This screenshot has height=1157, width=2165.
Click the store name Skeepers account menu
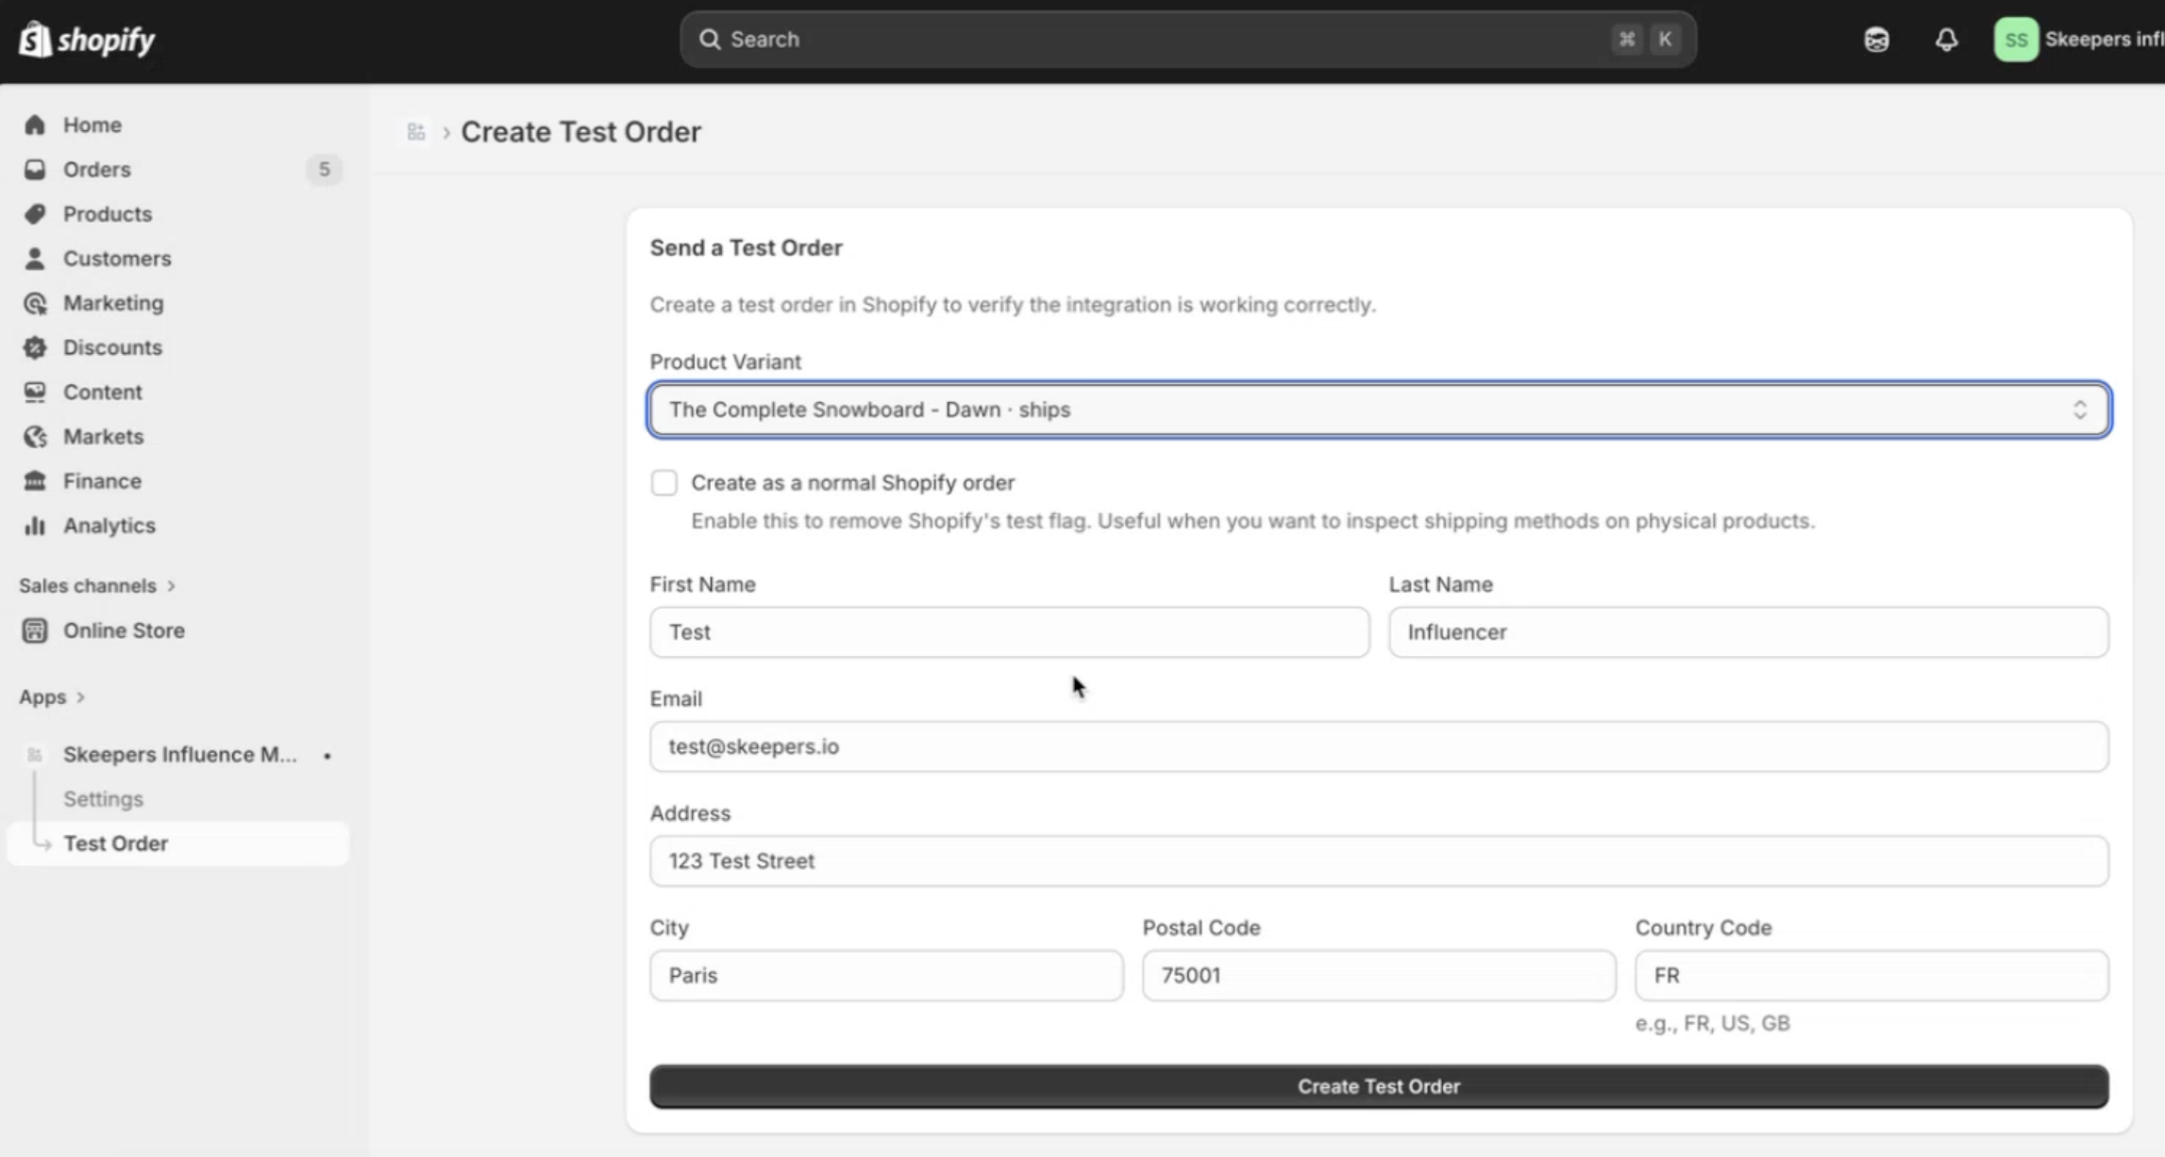pyautogui.click(x=2104, y=40)
